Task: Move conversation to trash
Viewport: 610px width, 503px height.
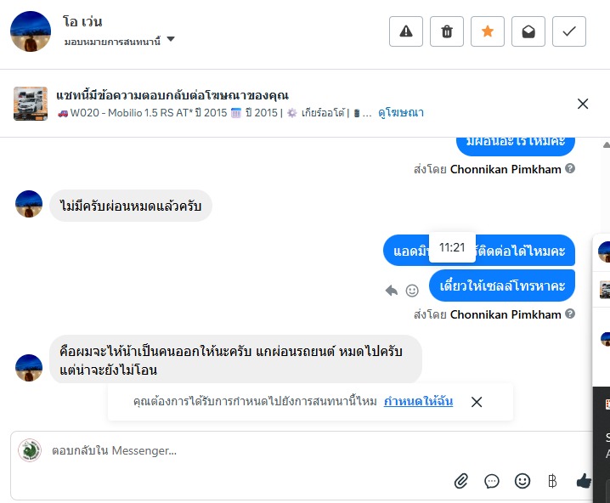Action: tap(447, 31)
